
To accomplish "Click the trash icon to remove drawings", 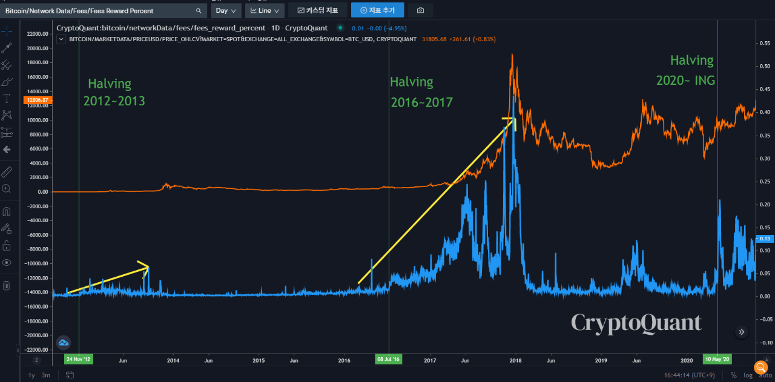I will pyautogui.click(x=8, y=285).
